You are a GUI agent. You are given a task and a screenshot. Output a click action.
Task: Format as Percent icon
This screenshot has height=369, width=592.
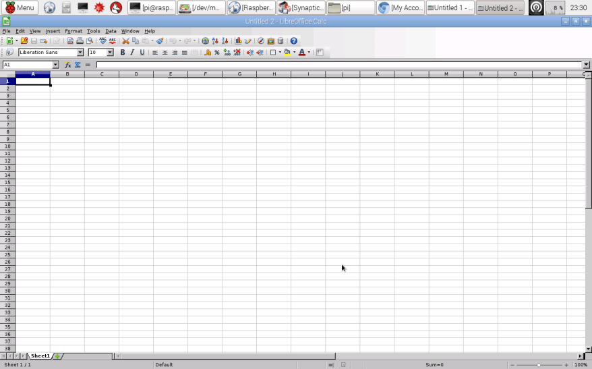217,53
